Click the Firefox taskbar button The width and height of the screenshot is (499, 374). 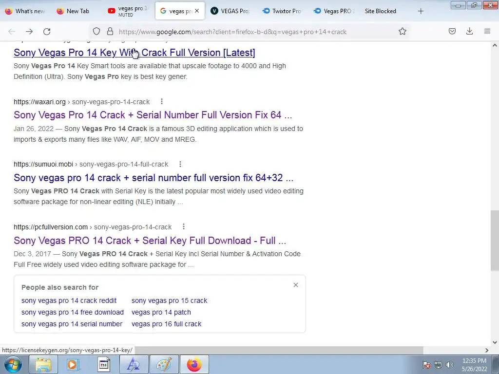point(194,364)
